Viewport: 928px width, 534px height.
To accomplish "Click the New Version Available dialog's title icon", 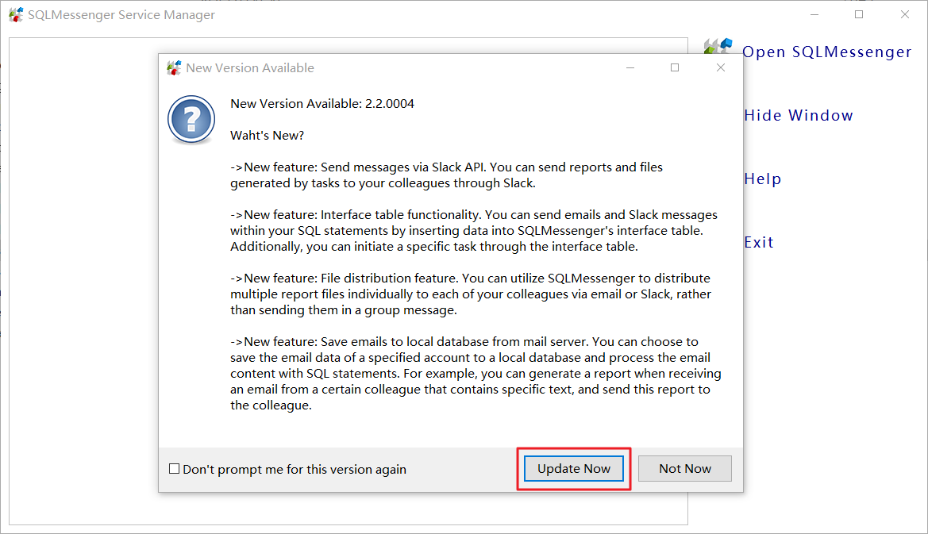I will (174, 68).
